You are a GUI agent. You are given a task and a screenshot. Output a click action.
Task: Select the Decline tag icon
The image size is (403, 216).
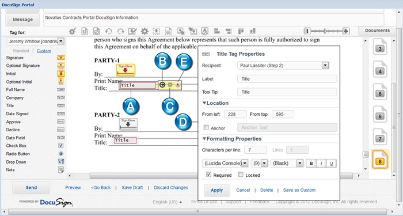(61, 130)
